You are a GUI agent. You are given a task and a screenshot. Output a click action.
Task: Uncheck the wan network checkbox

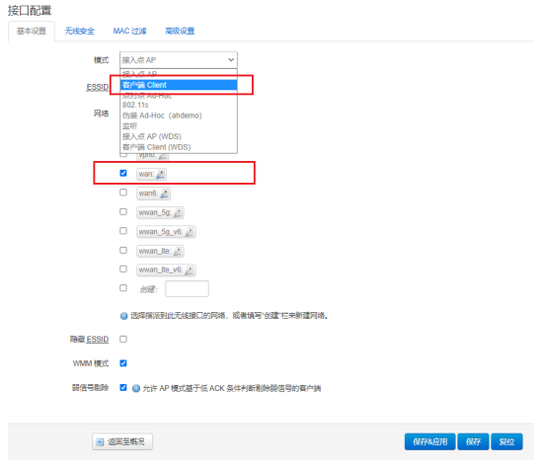[x=123, y=173]
